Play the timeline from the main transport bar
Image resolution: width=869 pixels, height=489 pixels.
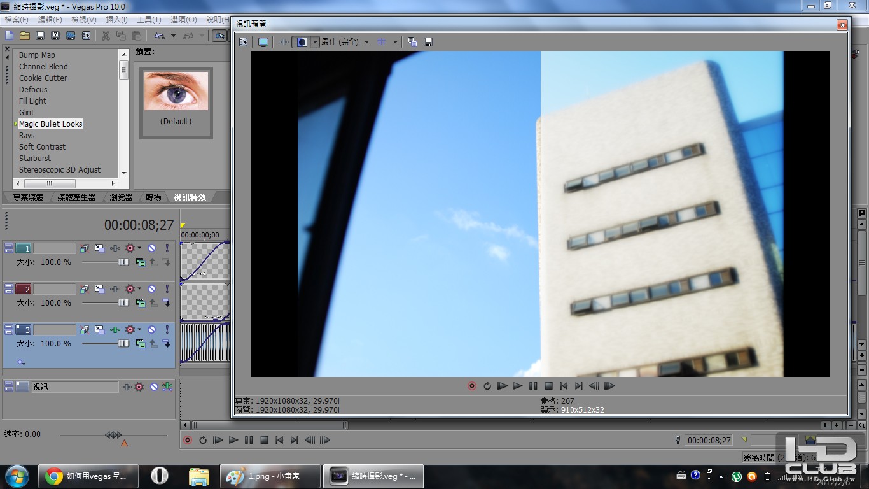233,440
